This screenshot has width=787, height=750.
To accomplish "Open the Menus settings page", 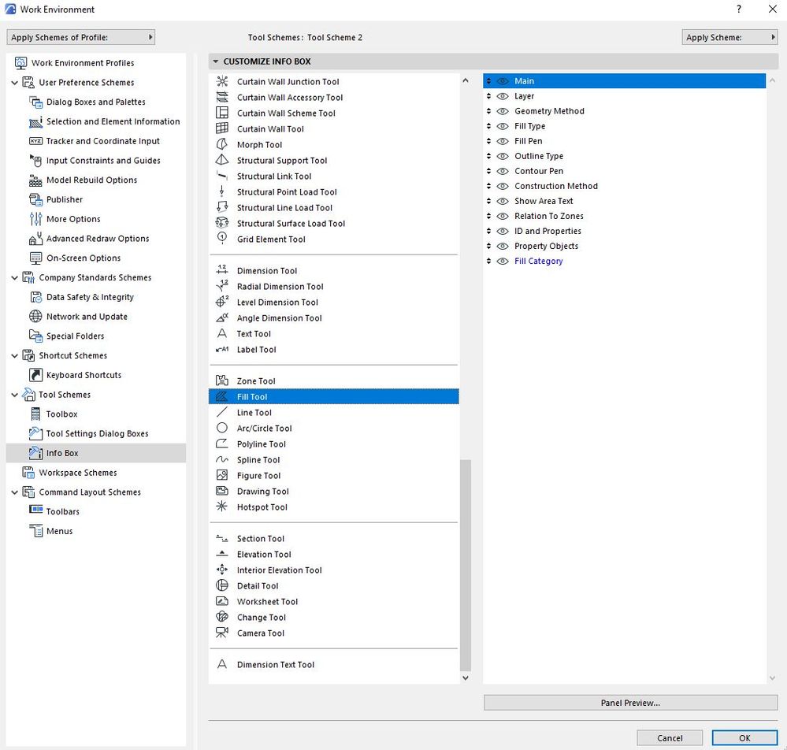I will (x=59, y=531).
